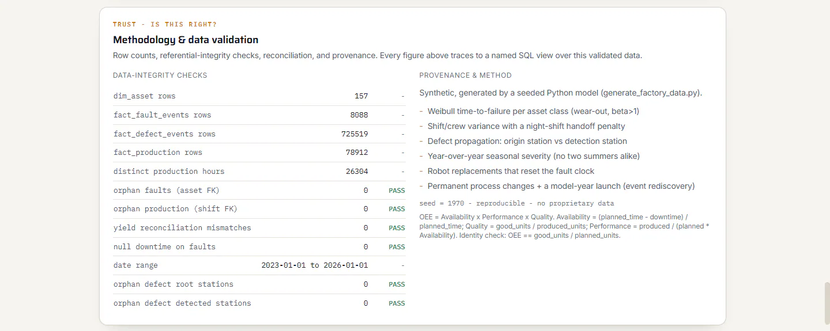Click the PROVENANCE & METHOD section label
Viewport: 830px width, 331px height.
point(466,75)
